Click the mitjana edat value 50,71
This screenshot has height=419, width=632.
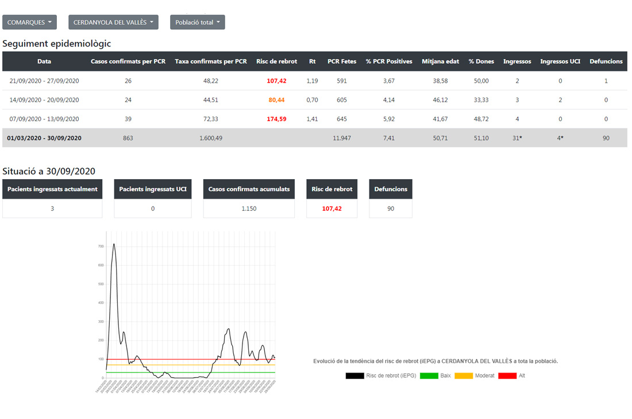441,138
